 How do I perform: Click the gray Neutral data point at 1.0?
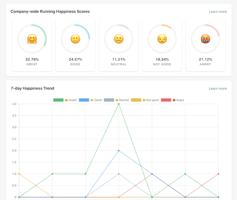pyautogui.click(x=118, y=174)
